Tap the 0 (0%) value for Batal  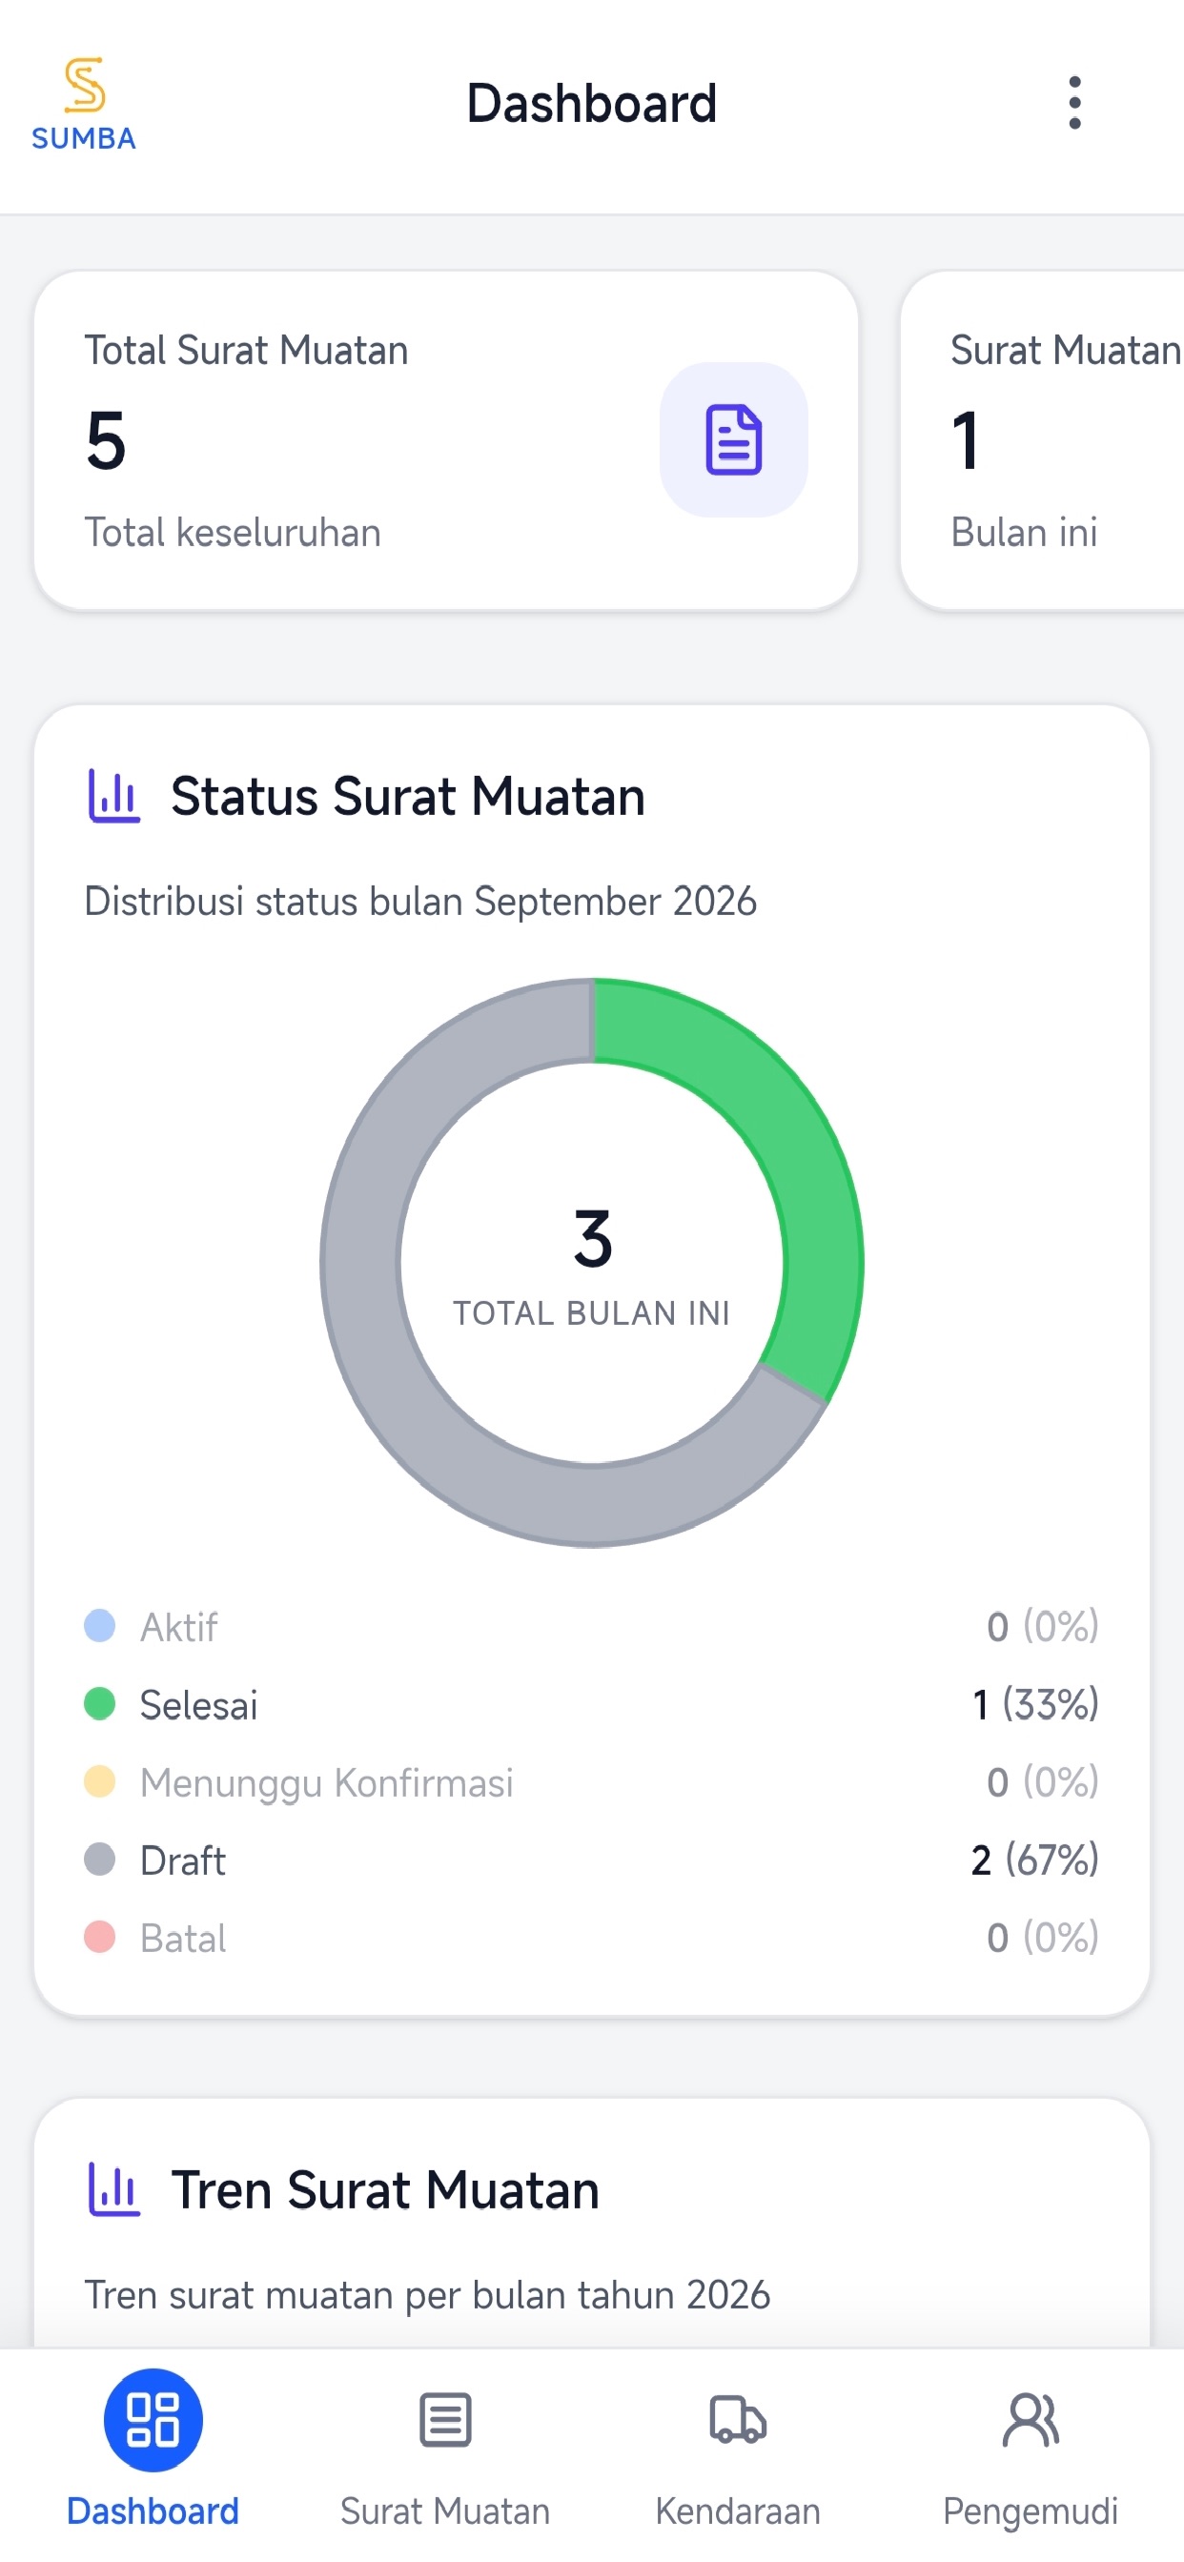[x=1043, y=1938]
